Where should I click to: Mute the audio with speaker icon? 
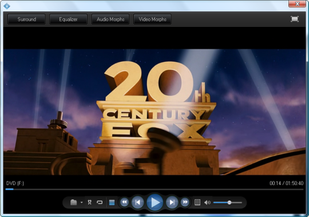207,203
